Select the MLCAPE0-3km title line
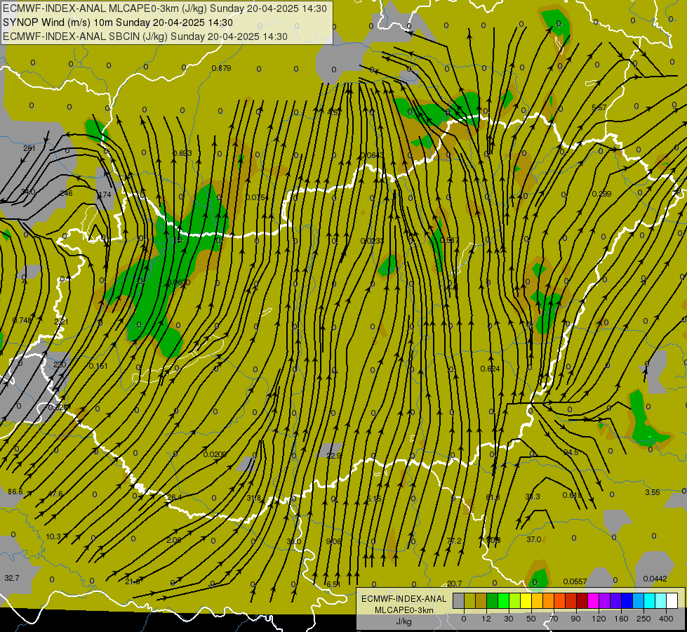This screenshot has width=687, height=632. (x=165, y=8)
